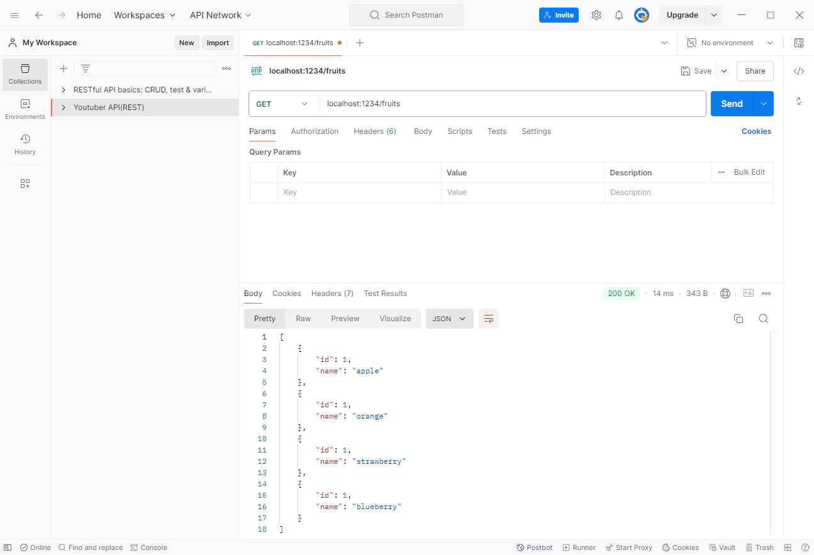Open collections more options ellipsis
The width and height of the screenshot is (814, 555).
pos(226,69)
